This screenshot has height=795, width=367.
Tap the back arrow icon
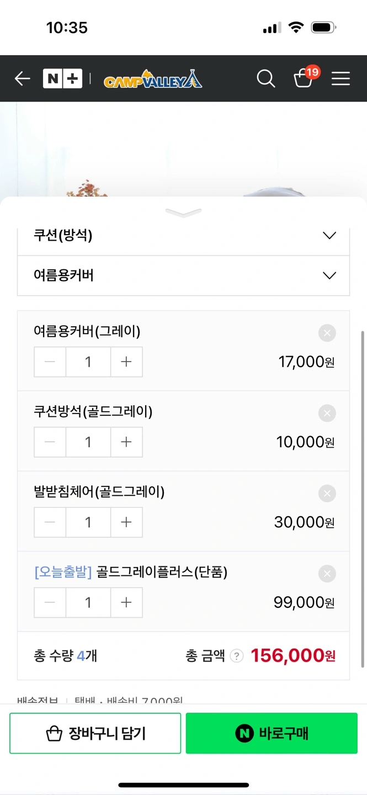(x=23, y=79)
